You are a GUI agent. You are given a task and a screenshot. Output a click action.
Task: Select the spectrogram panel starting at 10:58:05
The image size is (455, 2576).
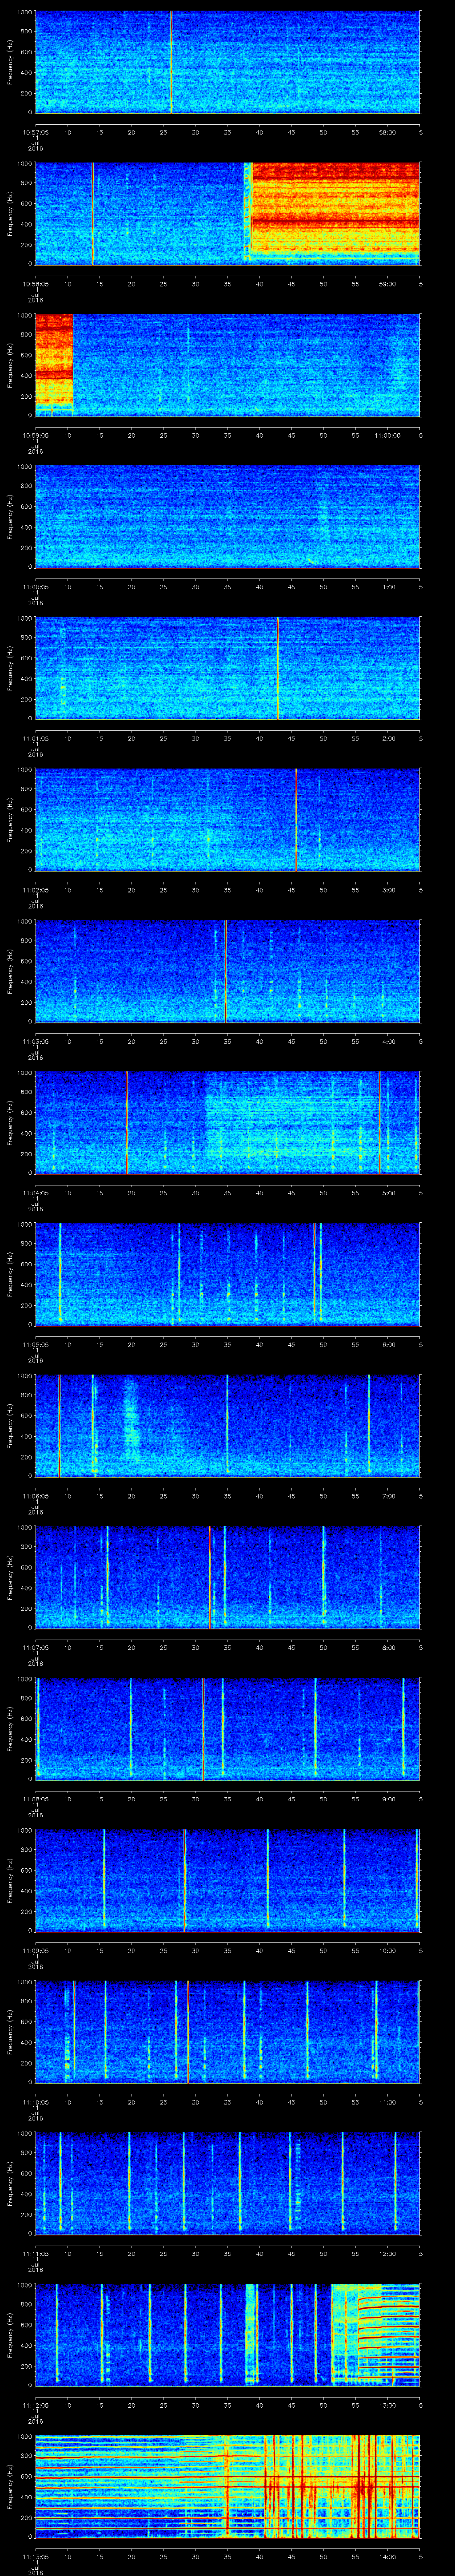[227, 214]
